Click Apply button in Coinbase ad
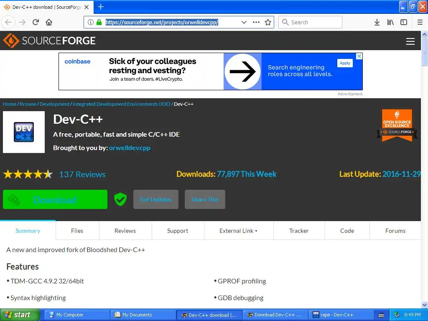This screenshot has width=428, height=321. tap(345, 63)
